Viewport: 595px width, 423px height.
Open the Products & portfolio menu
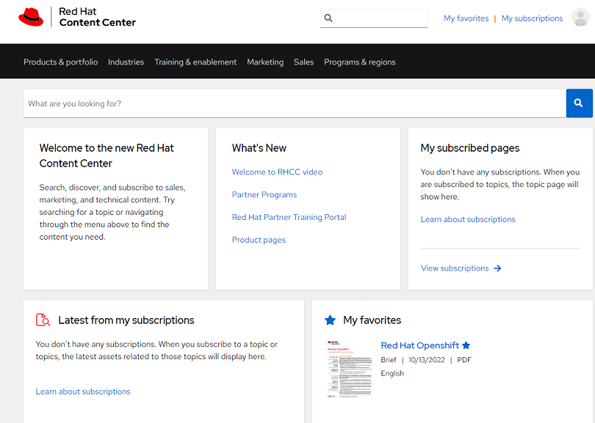pos(61,62)
